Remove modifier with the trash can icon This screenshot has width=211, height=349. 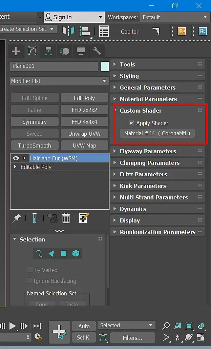[x=66, y=218]
